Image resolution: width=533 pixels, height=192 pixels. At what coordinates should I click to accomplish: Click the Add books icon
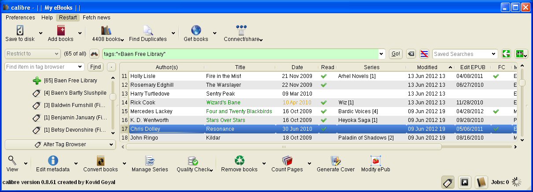[x=61, y=30]
